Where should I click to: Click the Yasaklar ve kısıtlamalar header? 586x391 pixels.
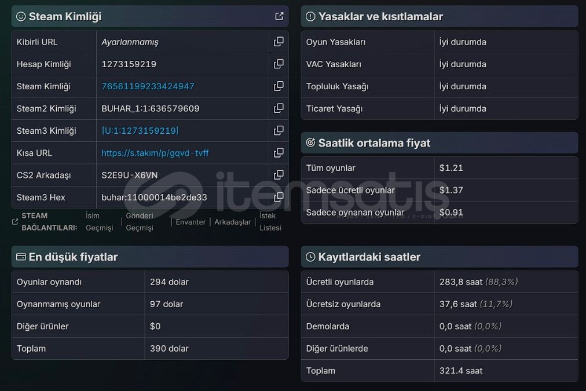point(439,16)
